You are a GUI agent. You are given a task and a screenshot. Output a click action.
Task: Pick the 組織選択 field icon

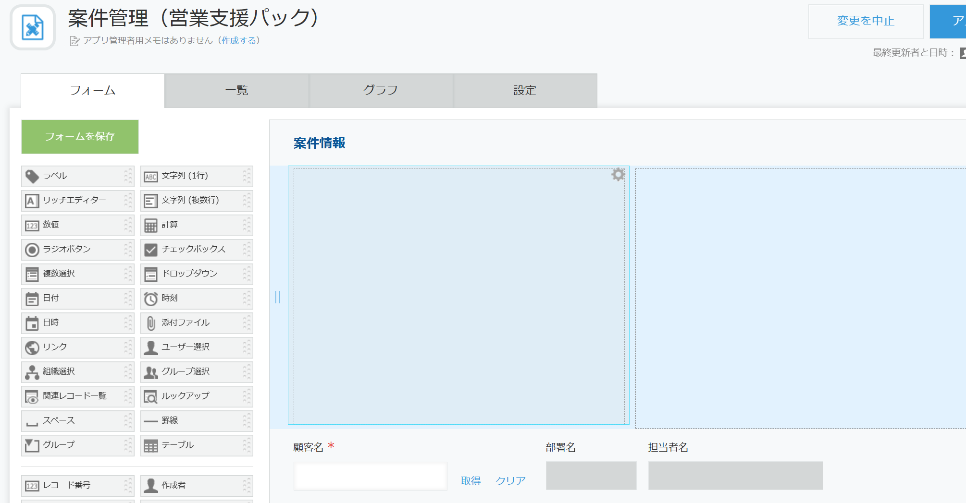pos(32,372)
